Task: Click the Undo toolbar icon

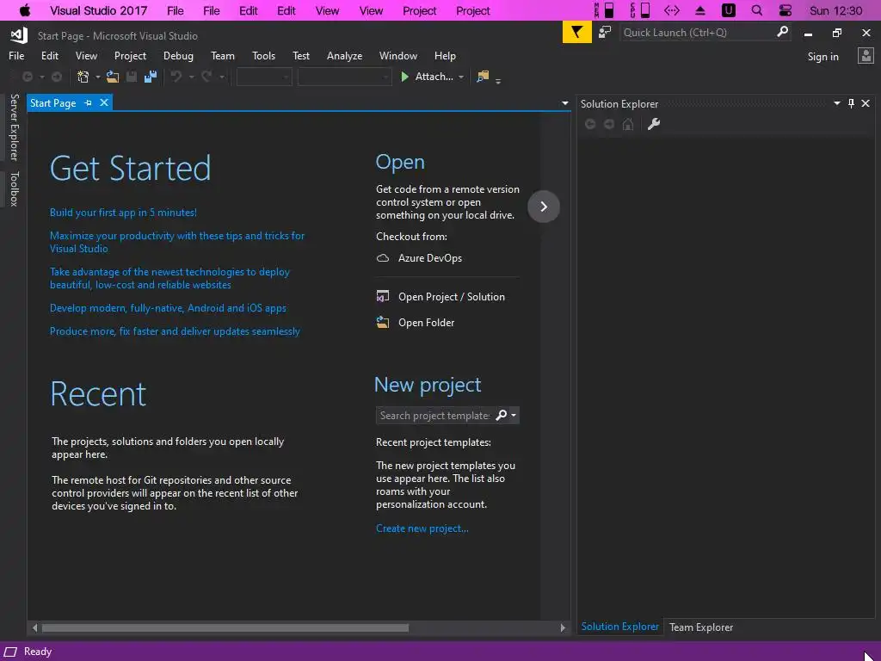Action: (x=176, y=77)
